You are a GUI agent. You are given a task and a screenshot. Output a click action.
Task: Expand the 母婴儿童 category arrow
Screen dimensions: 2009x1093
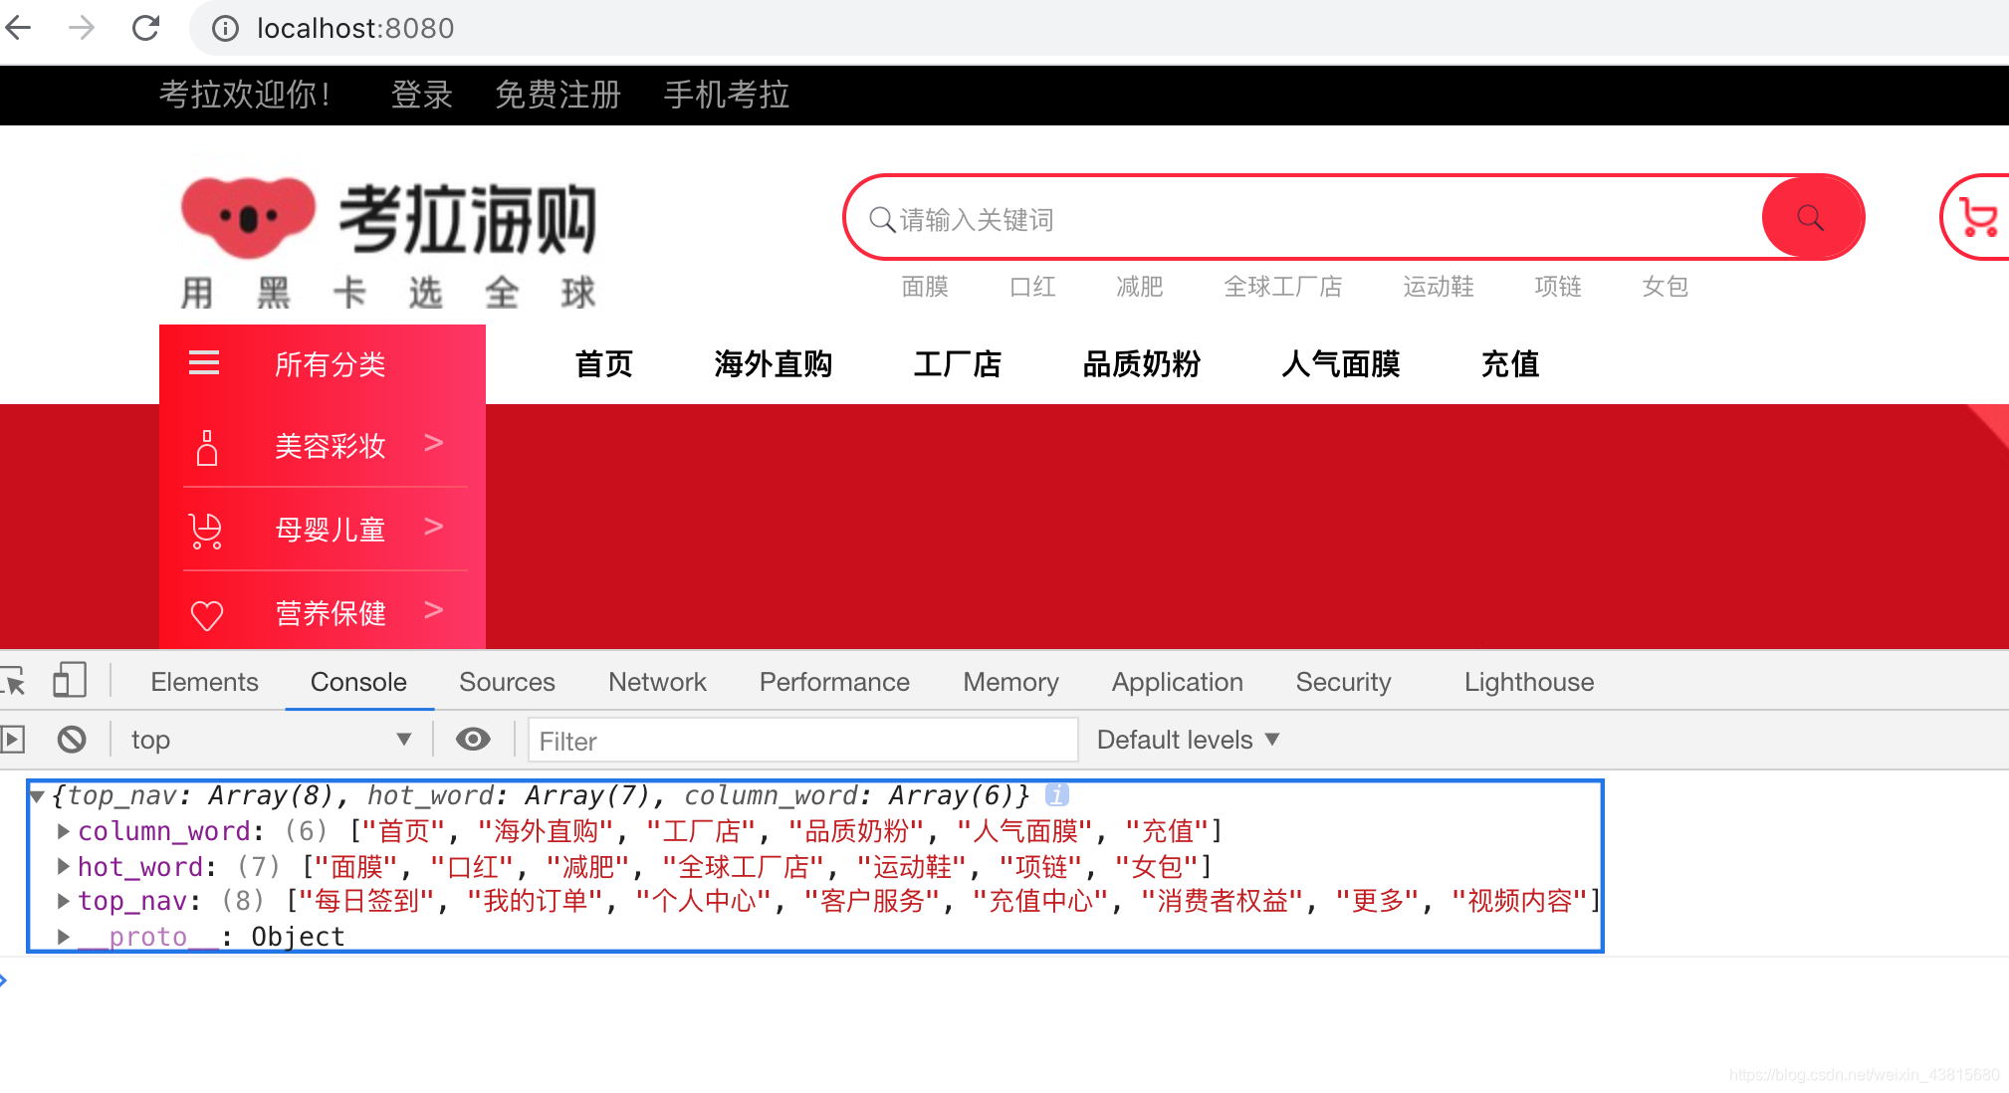click(433, 527)
